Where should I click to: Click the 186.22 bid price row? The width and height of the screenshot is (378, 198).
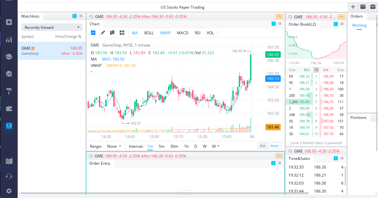click(x=299, y=76)
